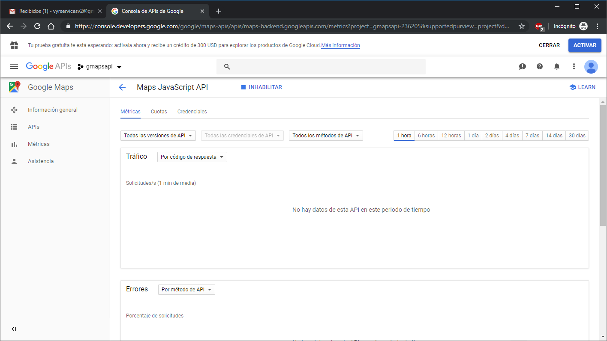
Task: Open the Más información link
Action: (340, 45)
